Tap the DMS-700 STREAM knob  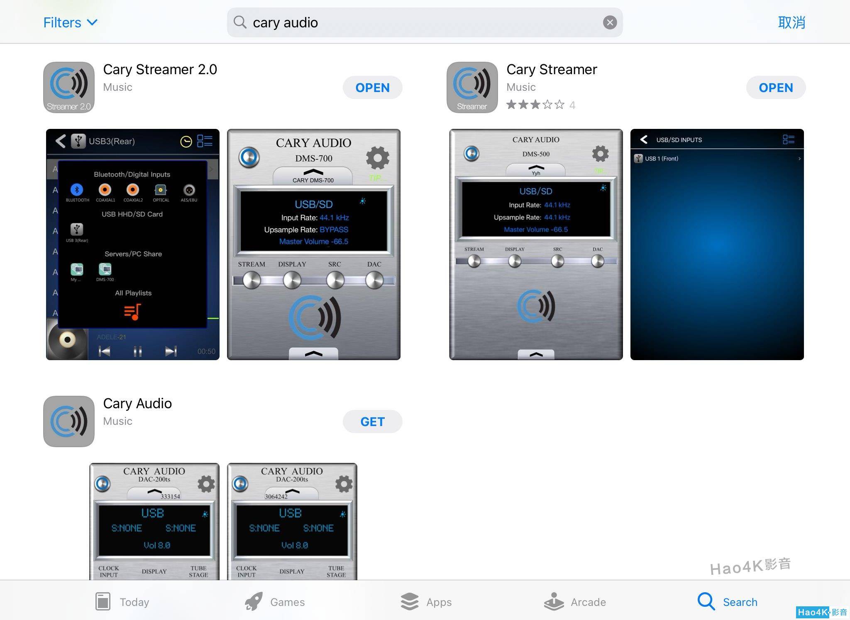pos(252,281)
